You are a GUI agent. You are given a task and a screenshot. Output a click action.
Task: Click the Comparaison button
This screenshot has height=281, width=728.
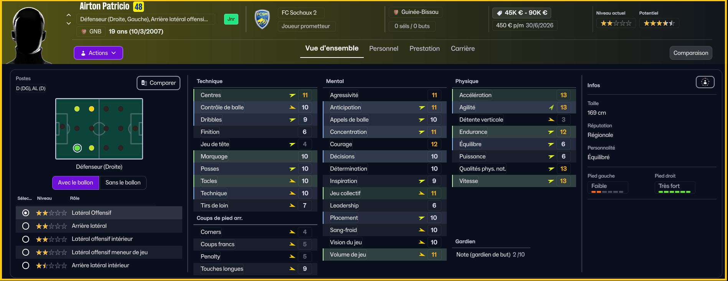(691, 53)
